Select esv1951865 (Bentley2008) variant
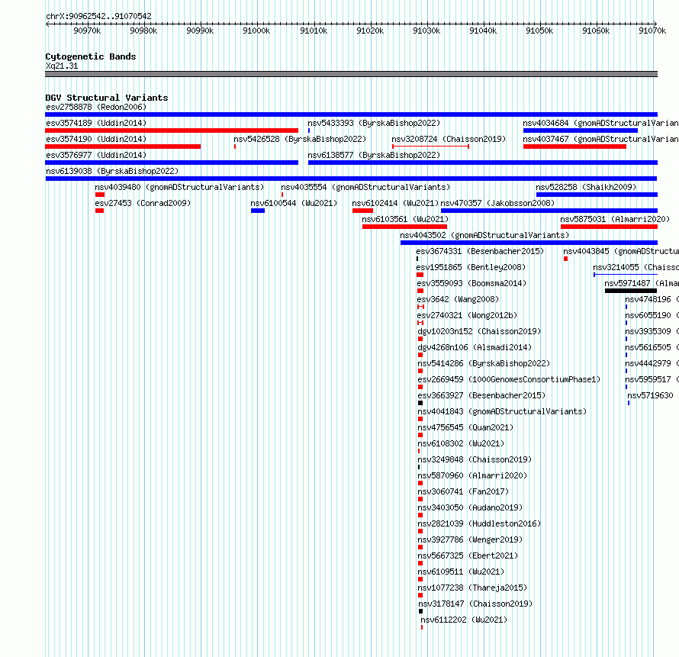 click(471, 267)
